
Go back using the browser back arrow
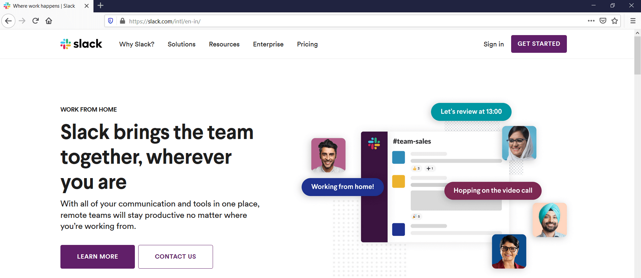point(8,21)
